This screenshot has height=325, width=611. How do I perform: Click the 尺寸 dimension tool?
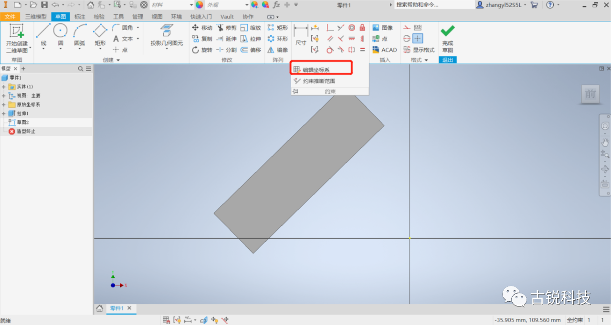click(x=301, y=36)
